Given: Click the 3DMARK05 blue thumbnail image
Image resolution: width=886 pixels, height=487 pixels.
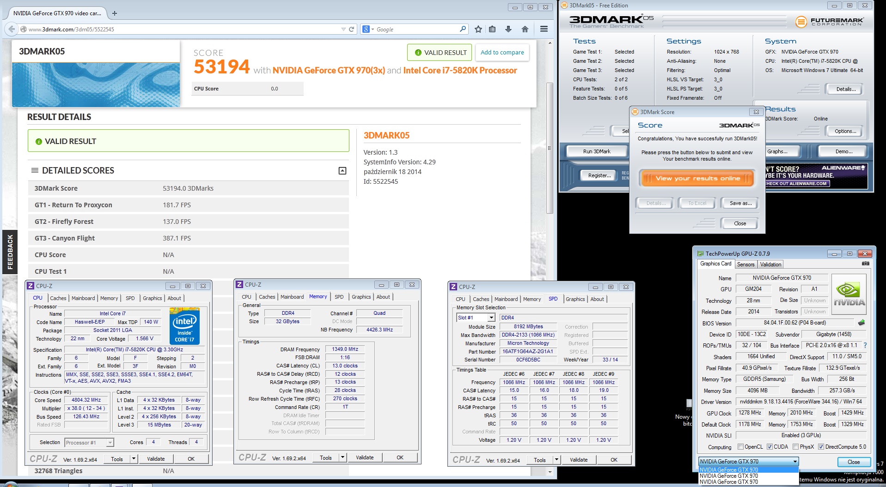Looking at the screenshot, I should coord(96,85).
